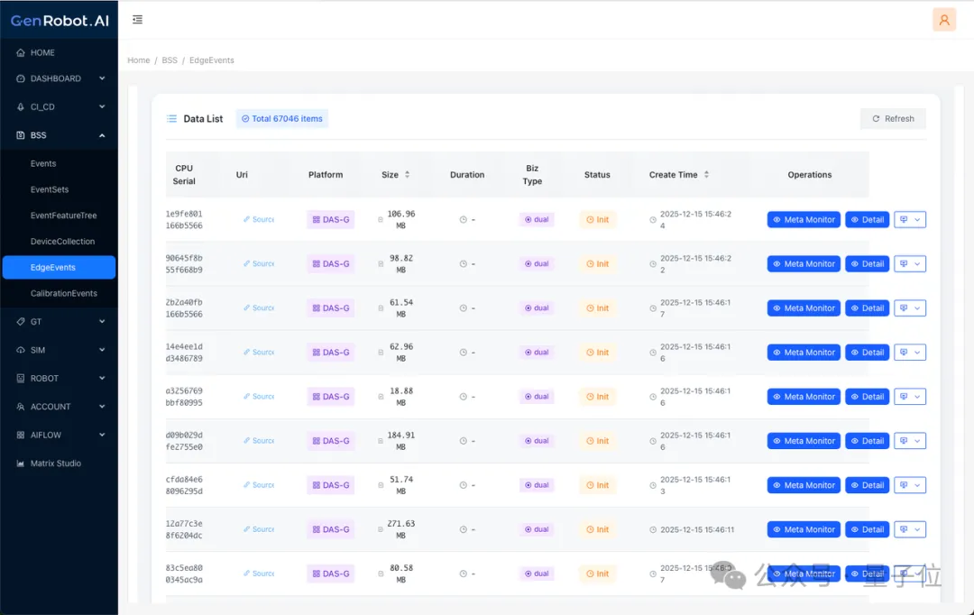
Task: Click the DAS-G platform tag in second row
Action: click(x=330, y=264)
